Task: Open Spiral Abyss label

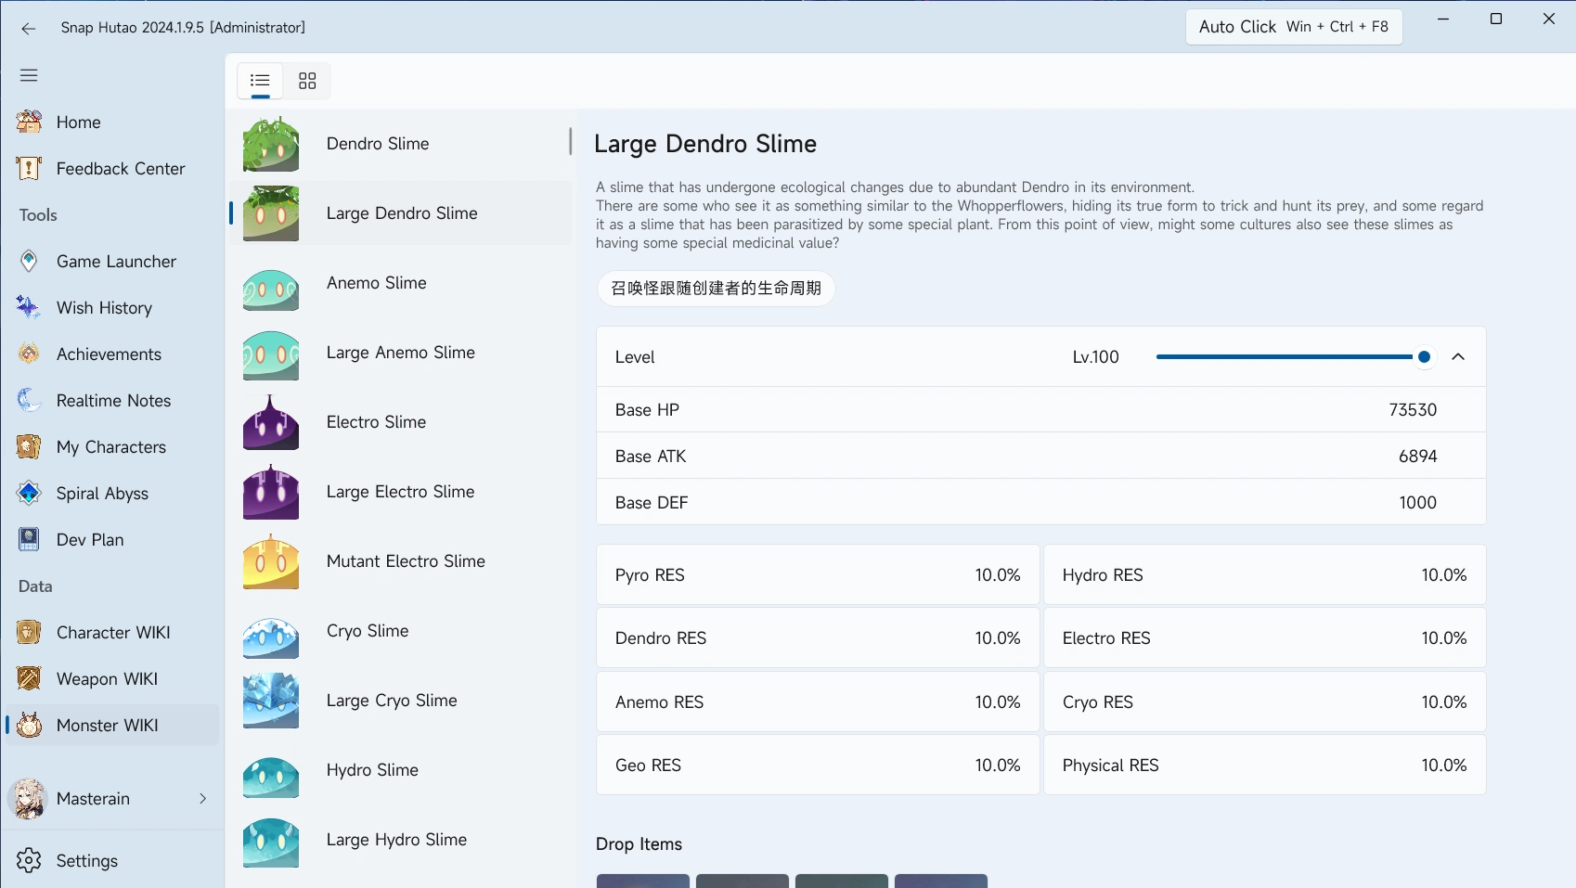Action: pyautogui.click(x=102, y=494)
